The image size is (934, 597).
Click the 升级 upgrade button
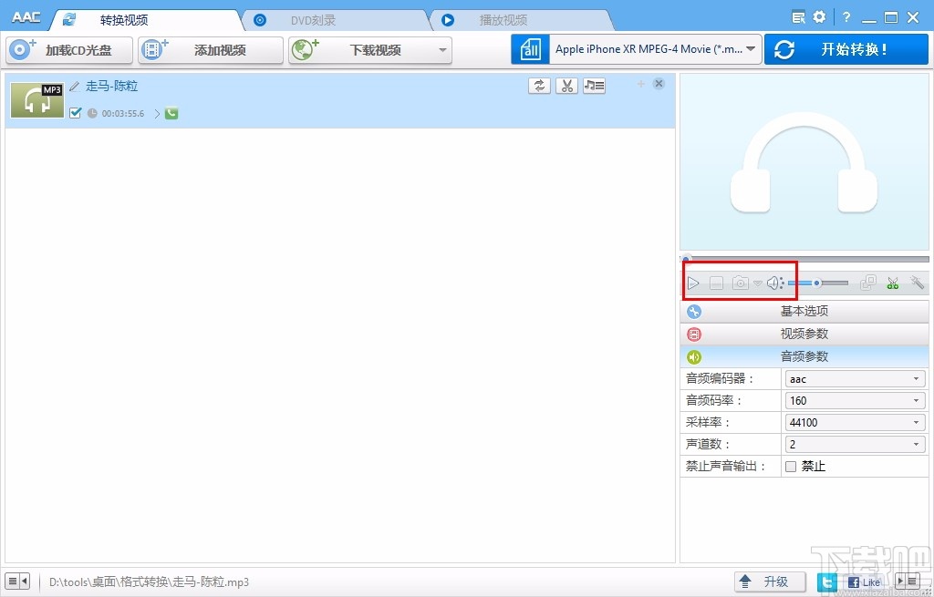point(770,581)
